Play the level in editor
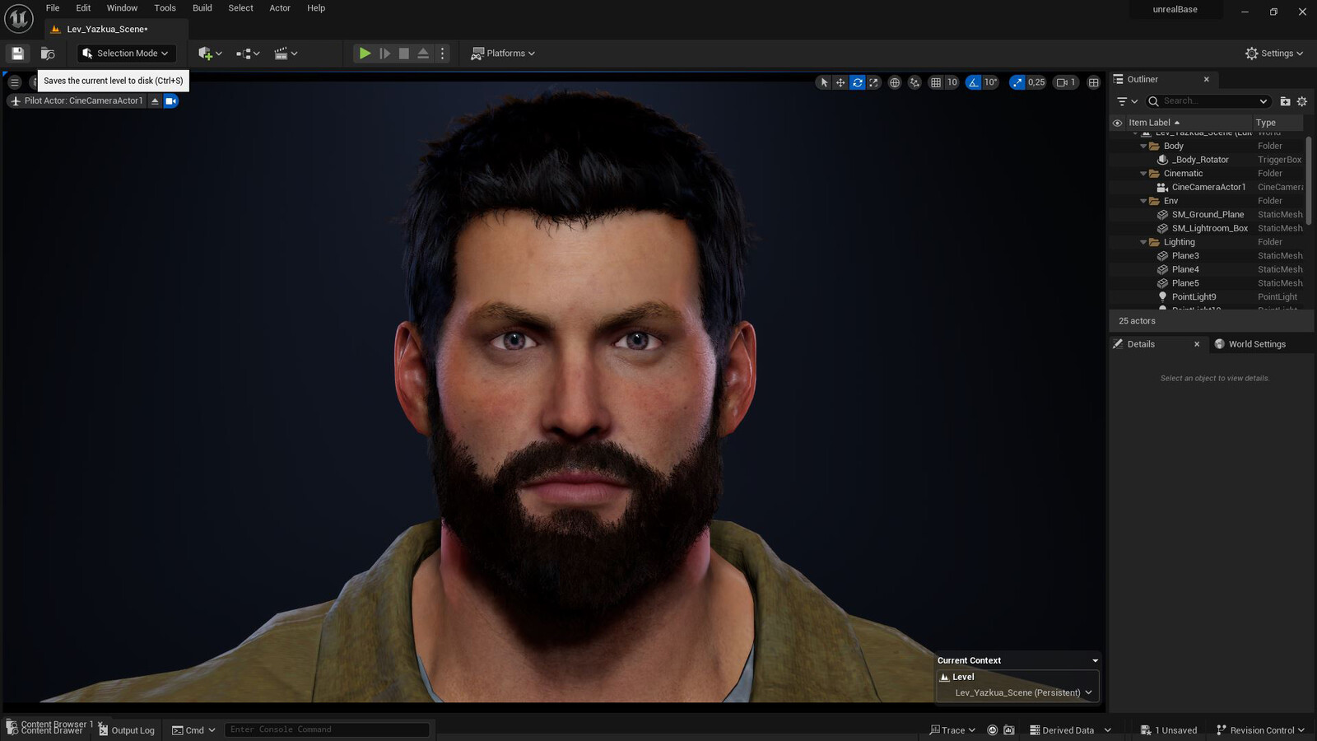This screenshot has height=741, width=1317. point(365,54)
